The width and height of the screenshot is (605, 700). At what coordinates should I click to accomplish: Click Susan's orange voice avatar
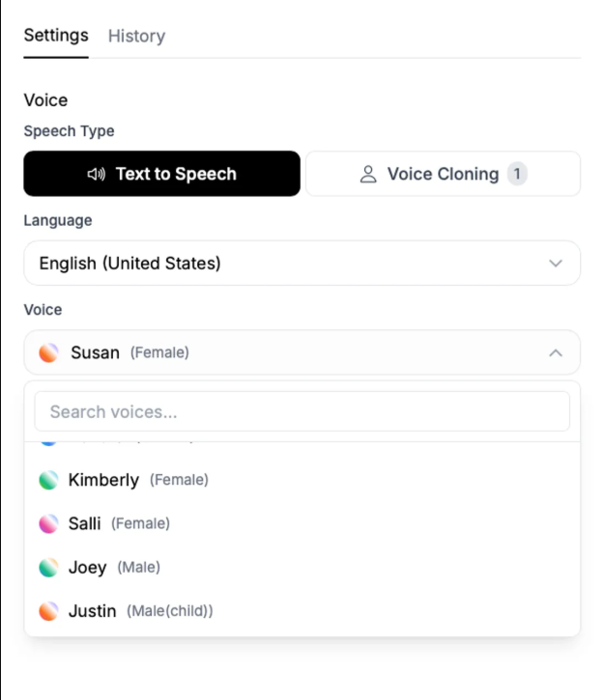(48, 352)
